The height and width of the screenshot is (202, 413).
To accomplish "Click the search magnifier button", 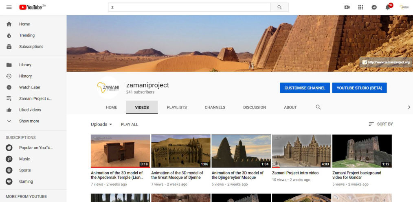I will 279,7.
